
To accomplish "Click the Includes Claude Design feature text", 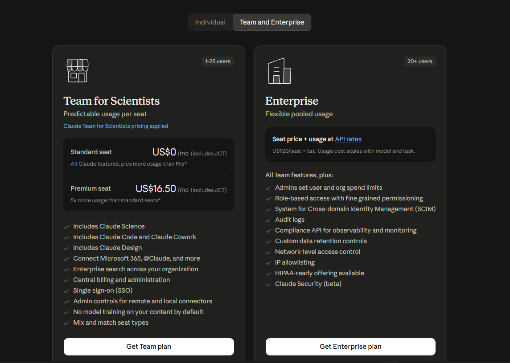I will 107,248.
